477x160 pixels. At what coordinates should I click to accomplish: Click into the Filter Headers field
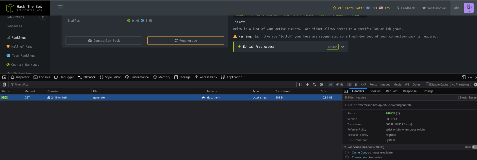coord(401,97)
